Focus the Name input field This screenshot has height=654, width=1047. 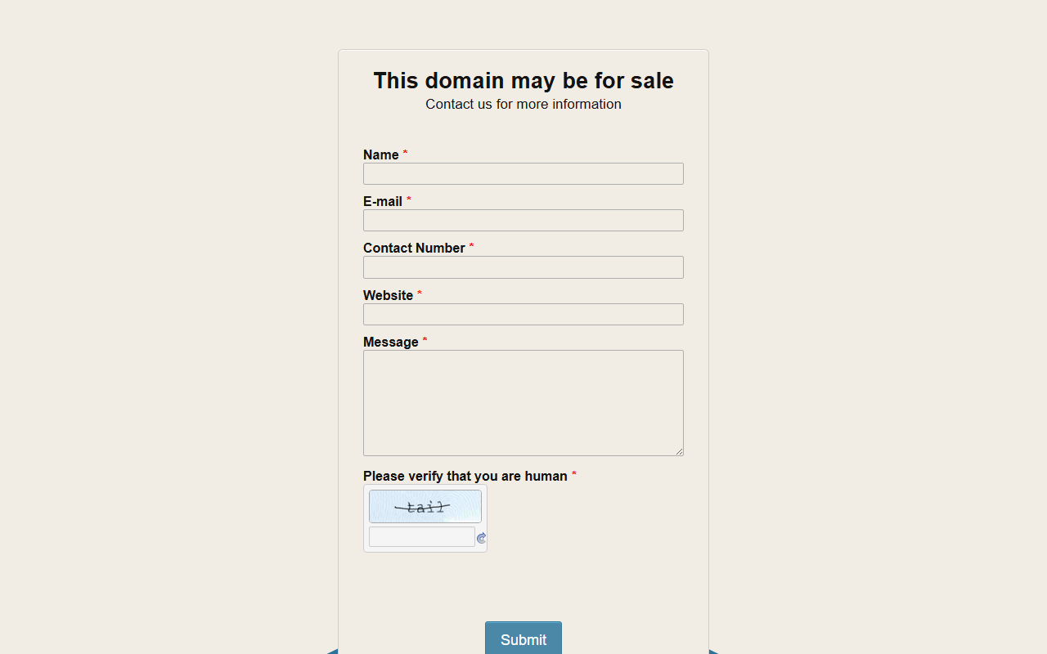click(523, 173)
